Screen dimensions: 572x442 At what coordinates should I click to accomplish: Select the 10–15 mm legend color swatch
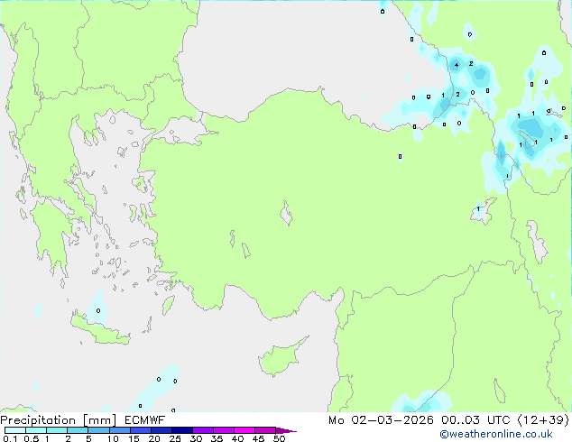[x=119, y=430]
